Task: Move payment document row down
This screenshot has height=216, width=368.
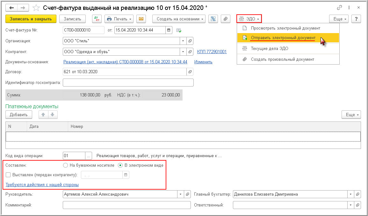Action: (x=53, y=115)
